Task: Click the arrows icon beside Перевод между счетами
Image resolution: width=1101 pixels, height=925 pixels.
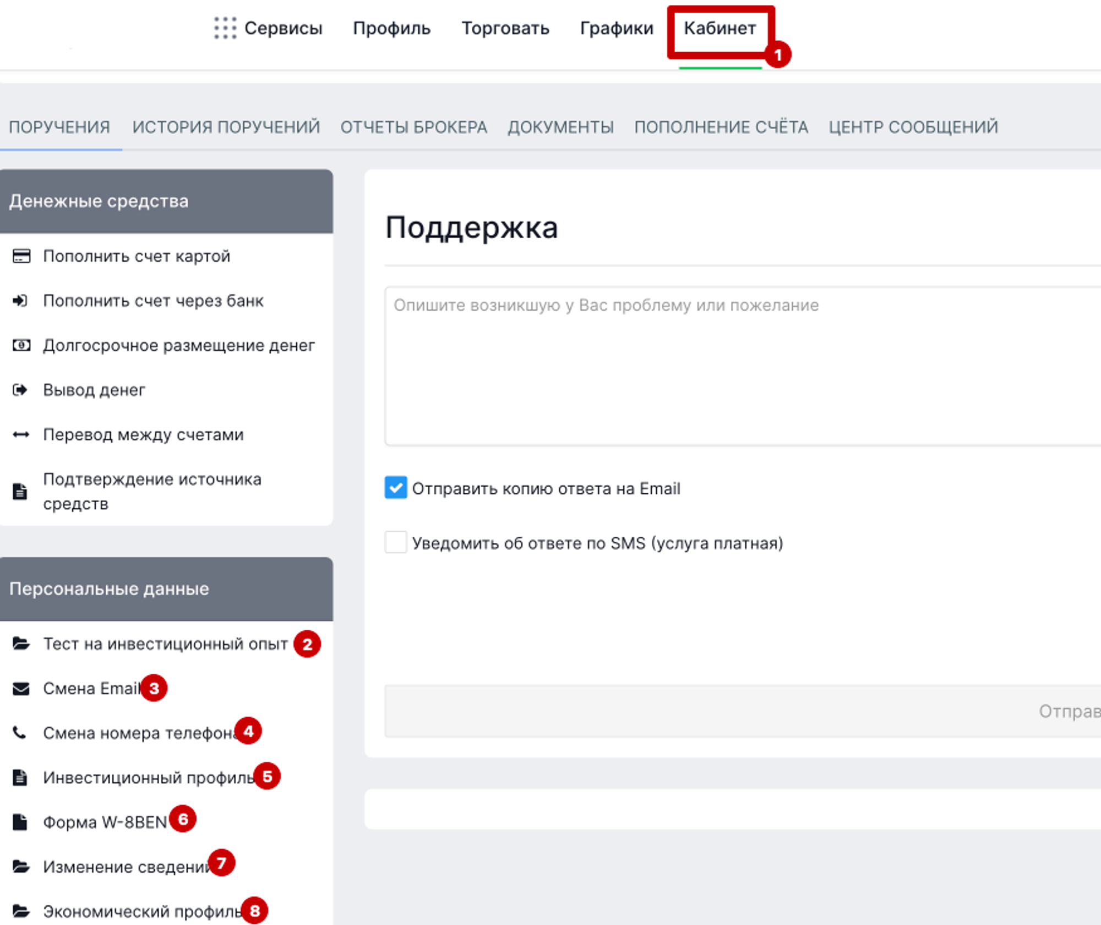Action: tap(21, 434)
